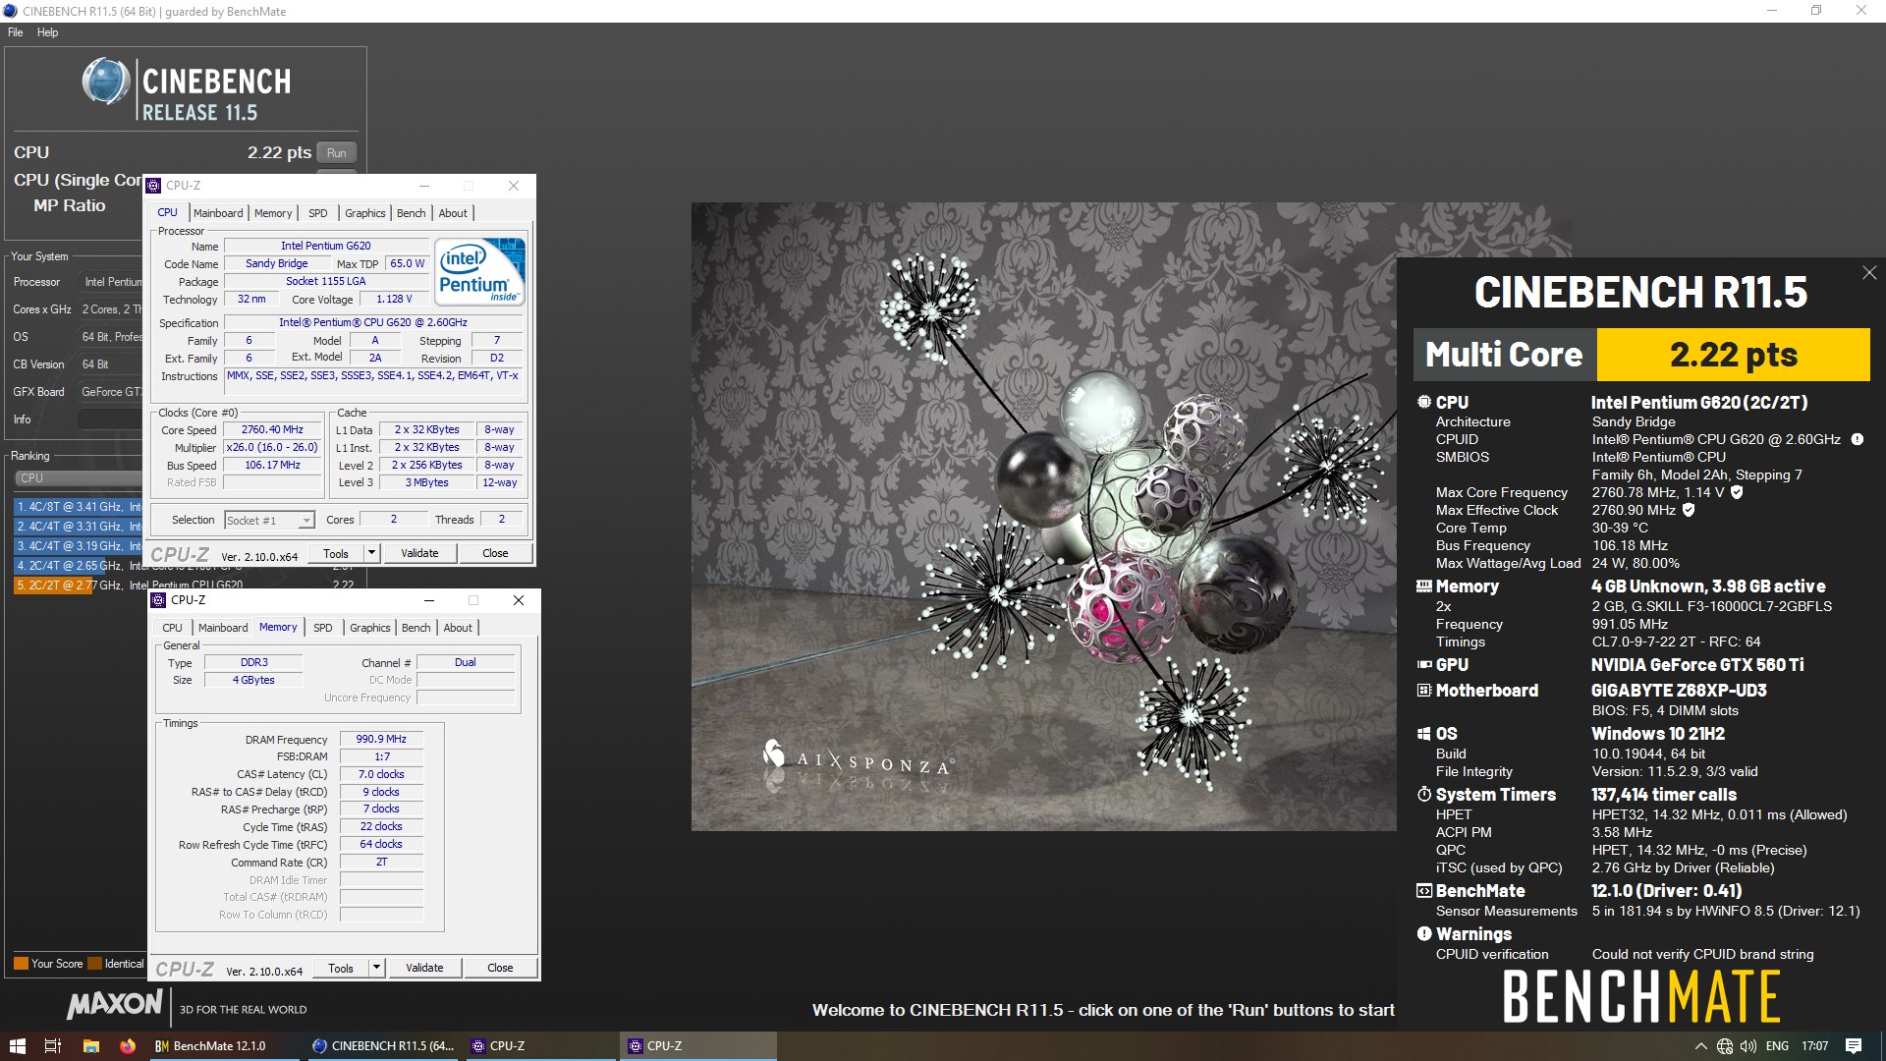Open Bench tab in upper CPU-Z window

tap(412, 213)
